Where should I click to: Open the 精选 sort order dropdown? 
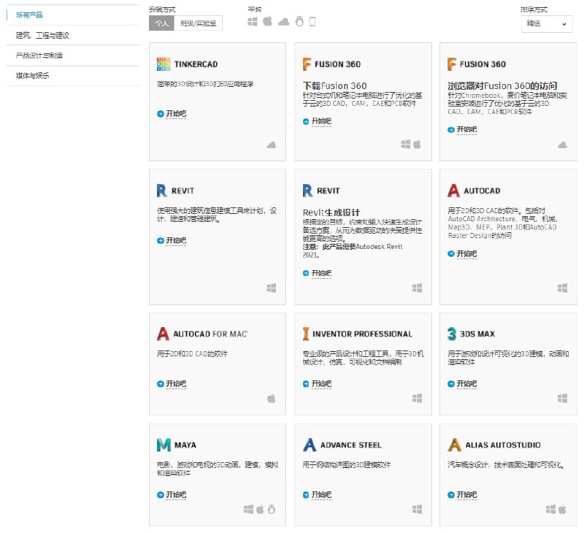coord(546,24)
